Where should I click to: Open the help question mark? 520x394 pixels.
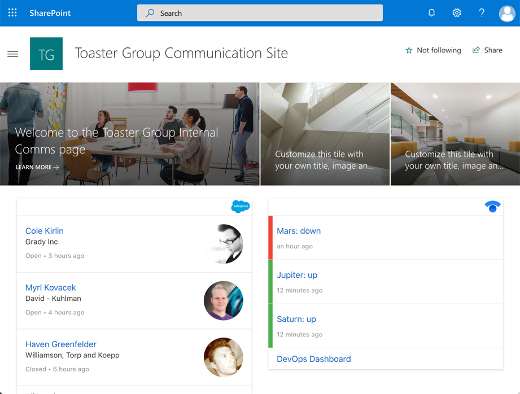pyautogui.click(x=482, y=13)
